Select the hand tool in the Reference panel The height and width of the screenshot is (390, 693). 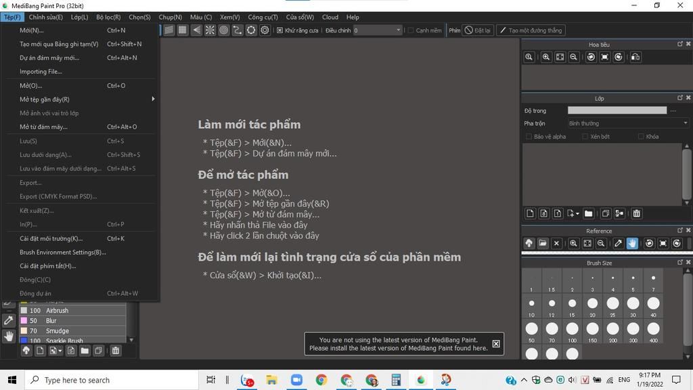(x=633, y=243)
